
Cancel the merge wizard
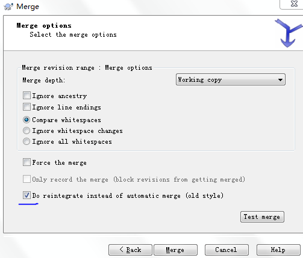tap(226, 250)
